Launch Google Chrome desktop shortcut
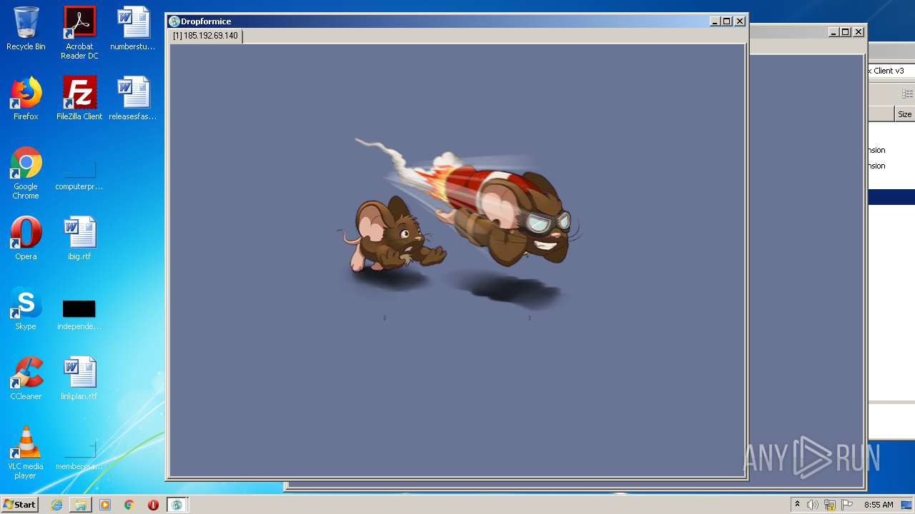The height and width of the screenshot is (514, 915). pyautogui.click(x=26, y=173)
